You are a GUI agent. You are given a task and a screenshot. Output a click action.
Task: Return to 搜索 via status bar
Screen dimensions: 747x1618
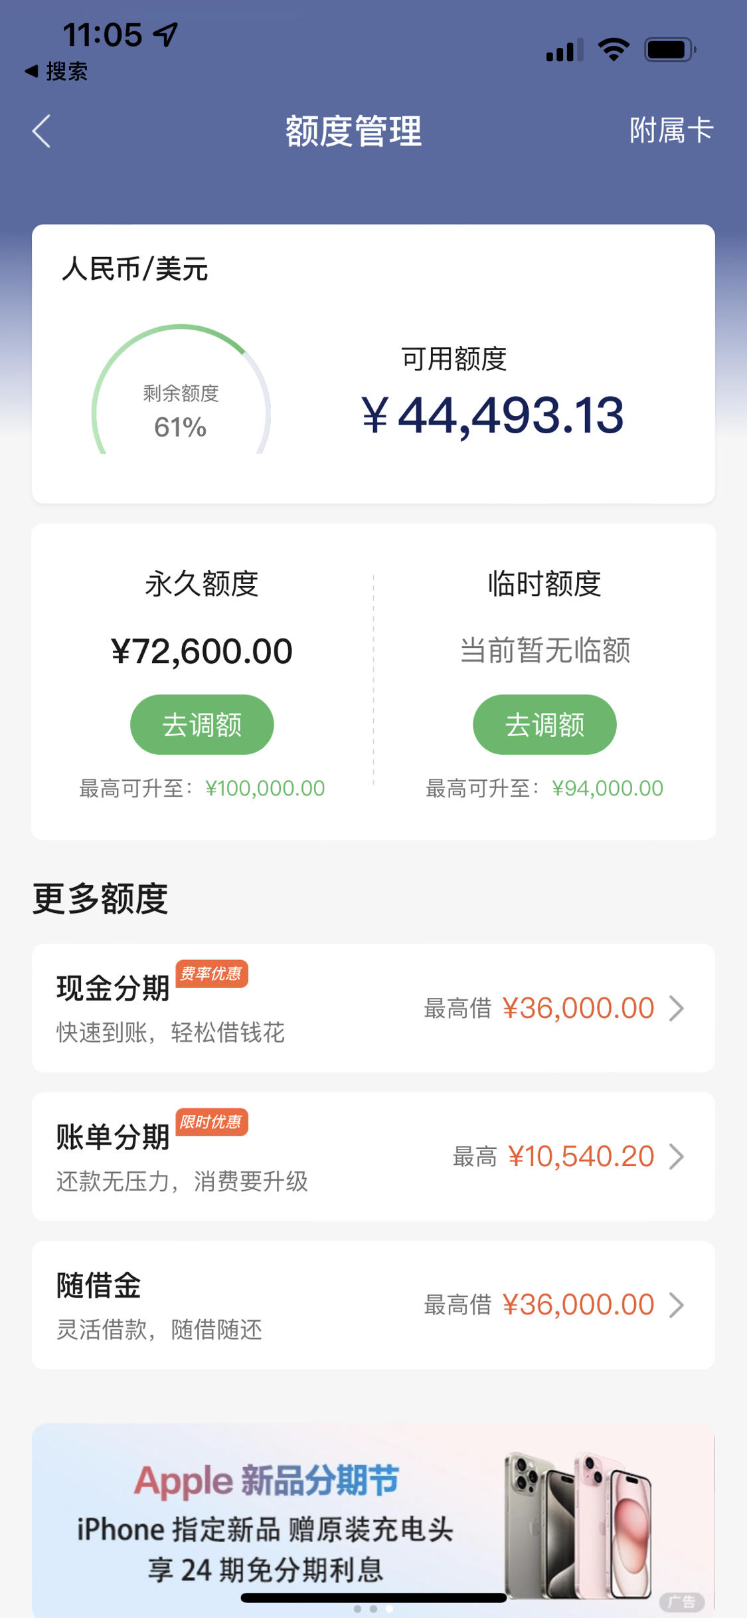tap(56, 71)
